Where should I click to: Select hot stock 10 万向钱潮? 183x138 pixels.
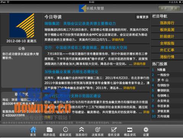coord(167,116)
